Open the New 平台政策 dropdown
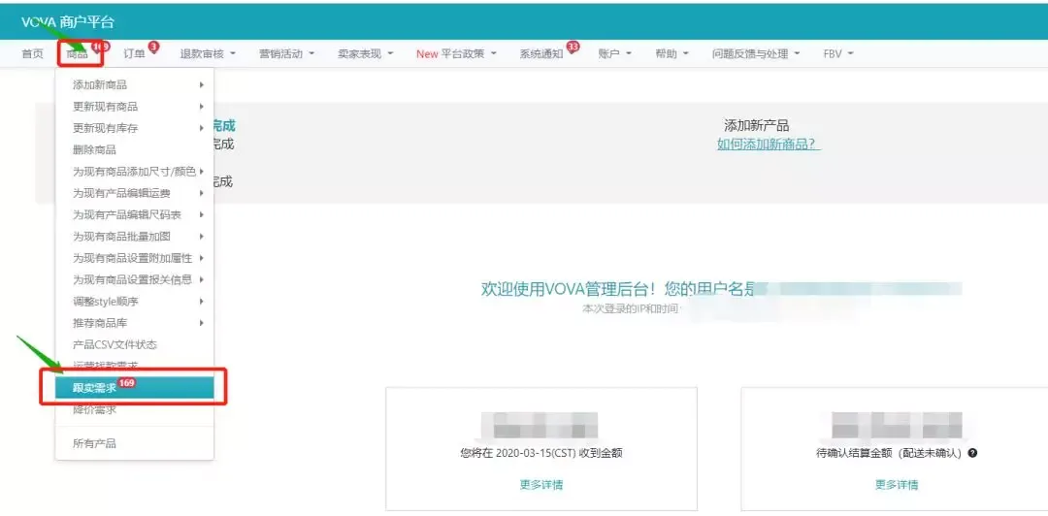Screen dimensions: 1048x516 tap(456, 54)
